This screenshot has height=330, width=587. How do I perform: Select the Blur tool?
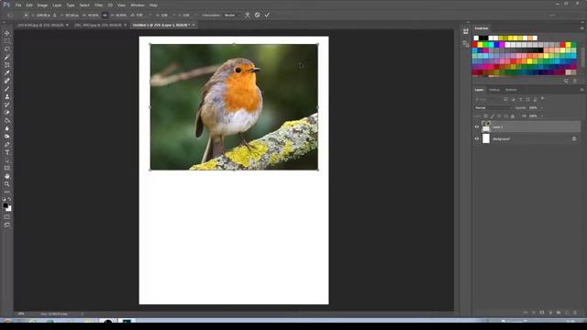(x=7, y=128)
